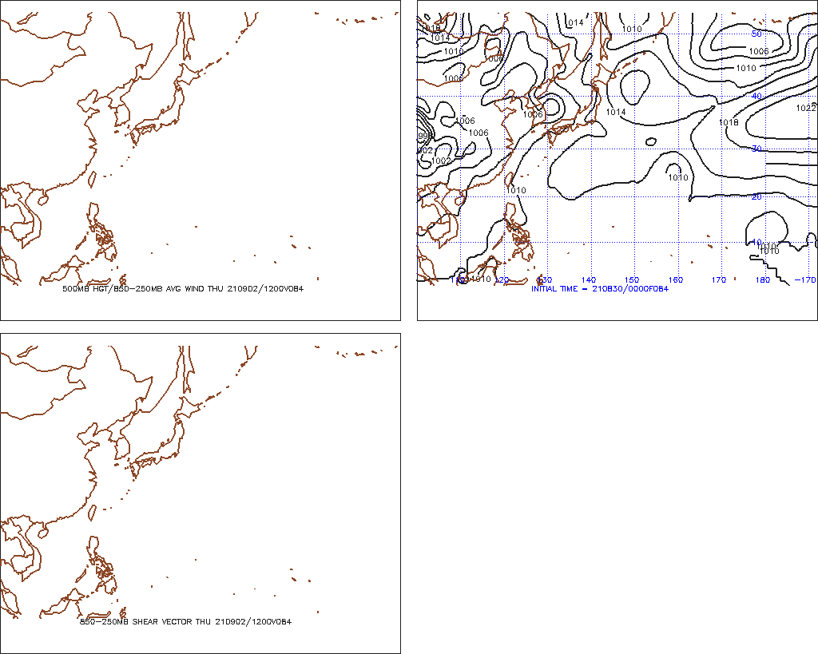Click the latitude label 20
Image resolution: width=818 pixels, height=654 pixels.
tap(756, 196)
